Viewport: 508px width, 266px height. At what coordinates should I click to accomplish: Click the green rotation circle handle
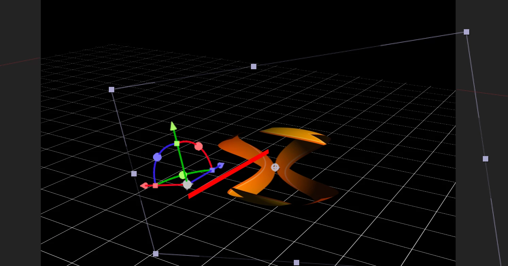tap(183, 175)
